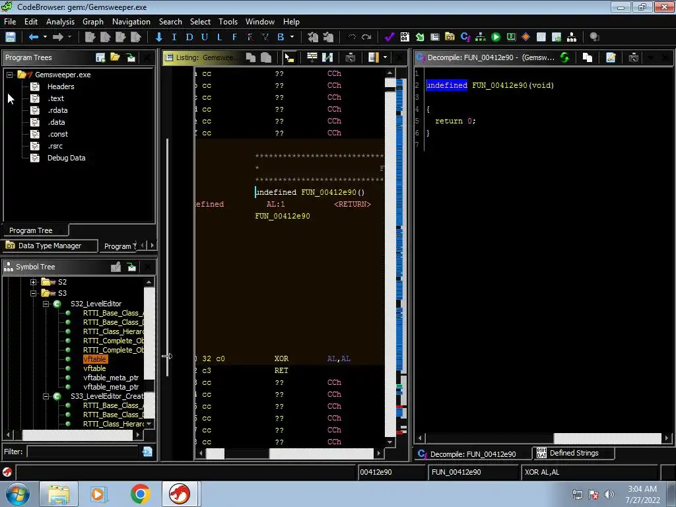676x507 pixels.
Task: Toggle navigation to Function (F icon)
Action: (x=234, y=37)
